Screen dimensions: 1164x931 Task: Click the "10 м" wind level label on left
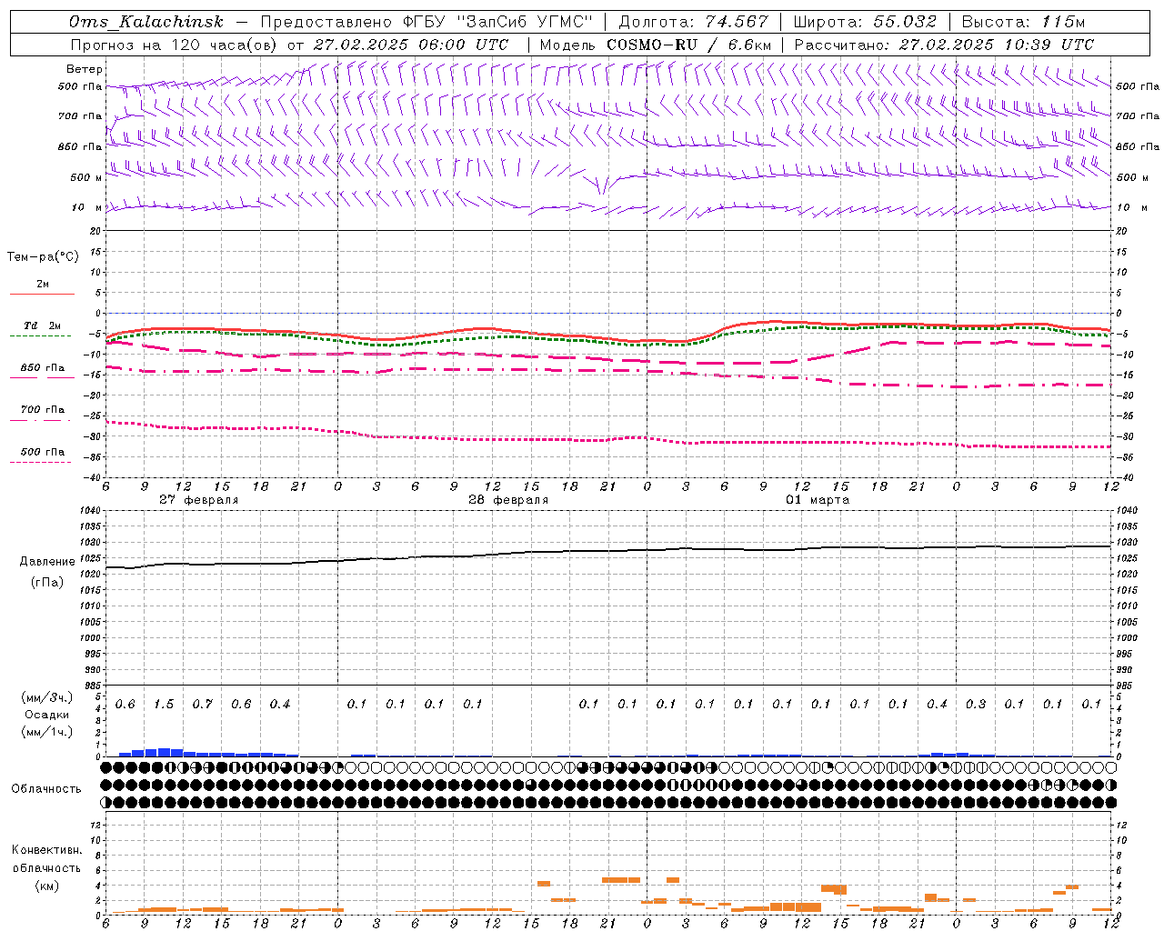[x=88, y=207]
